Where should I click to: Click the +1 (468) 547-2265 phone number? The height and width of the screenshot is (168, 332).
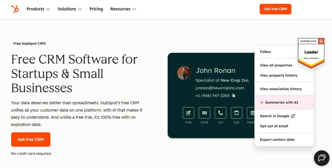(212, 96)
